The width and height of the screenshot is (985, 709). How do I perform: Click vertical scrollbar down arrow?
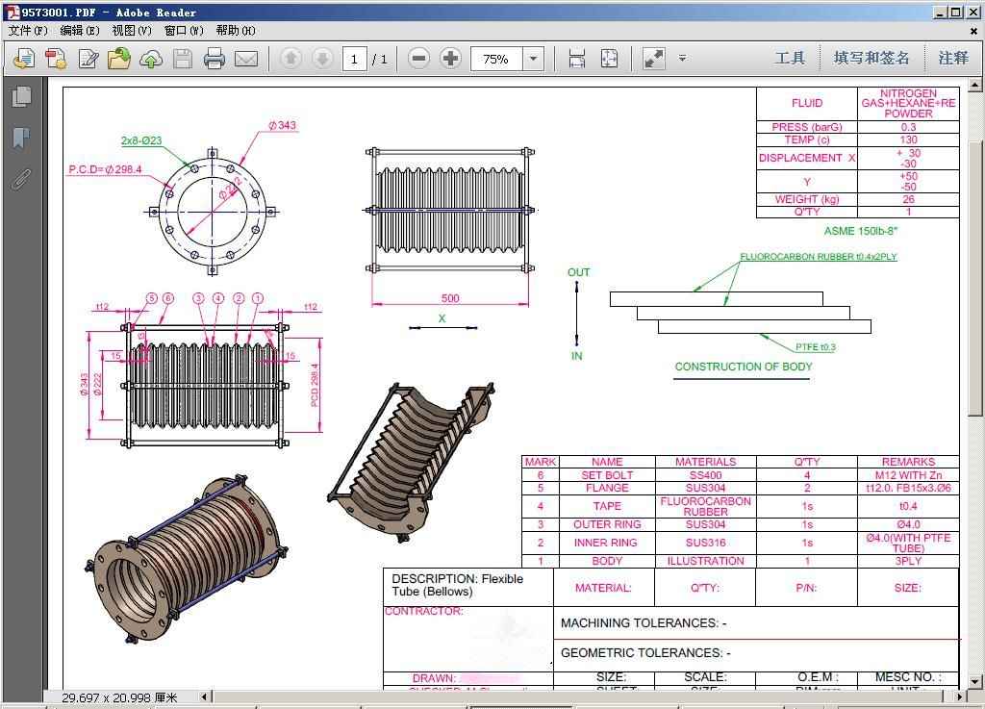[x=974, y=681]
